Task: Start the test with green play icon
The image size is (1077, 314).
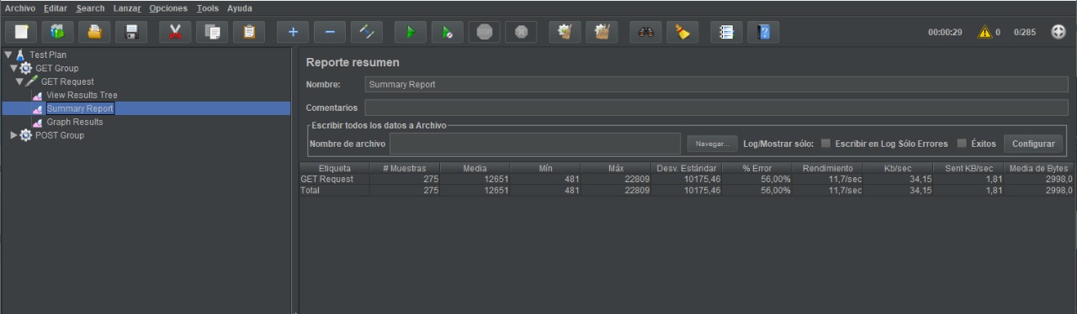Action: pyautogui.click(x=411, y=32)
